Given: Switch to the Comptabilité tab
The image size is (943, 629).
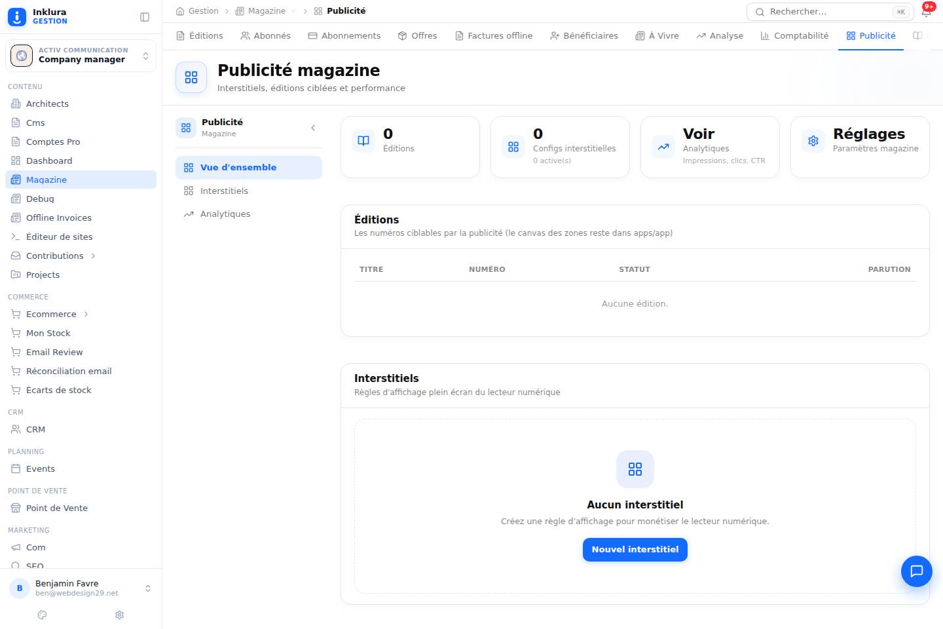Looking at the screenshot, I should click(x=794, y=35).
